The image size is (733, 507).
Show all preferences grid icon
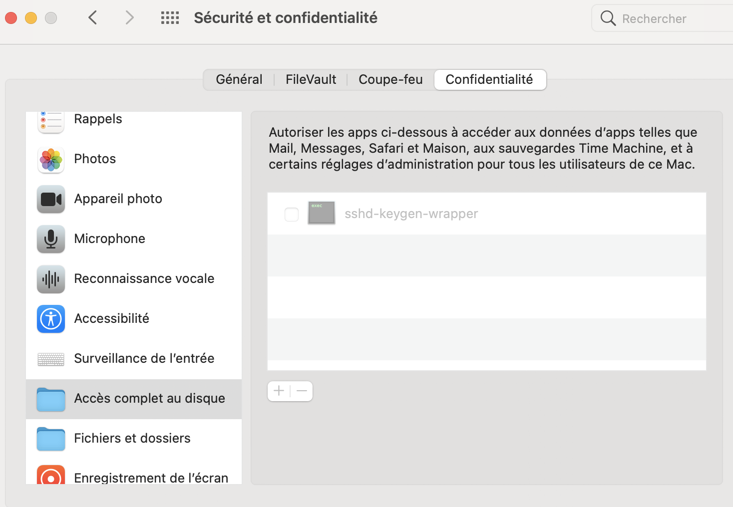click(x=170, y=18)
